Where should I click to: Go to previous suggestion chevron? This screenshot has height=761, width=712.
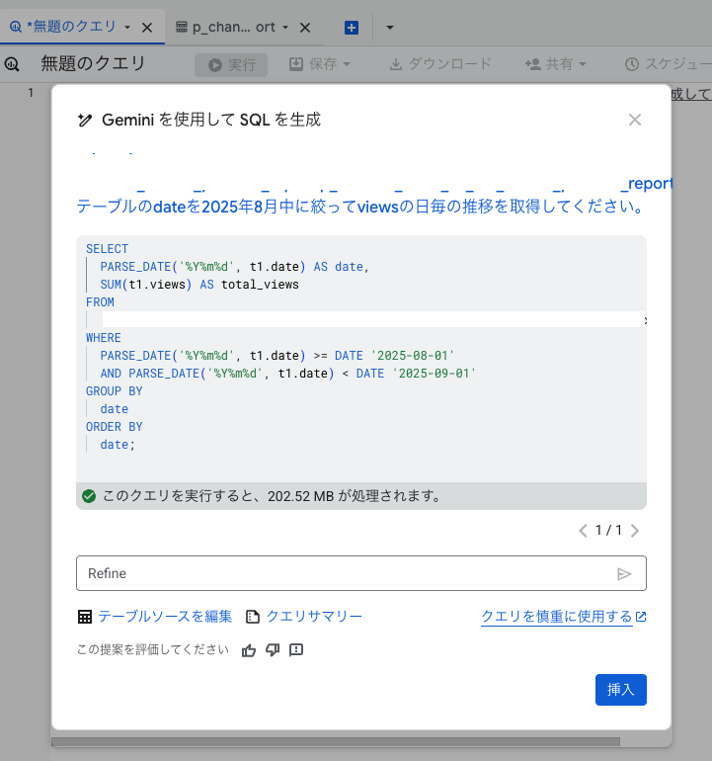[x=583, y=531]
